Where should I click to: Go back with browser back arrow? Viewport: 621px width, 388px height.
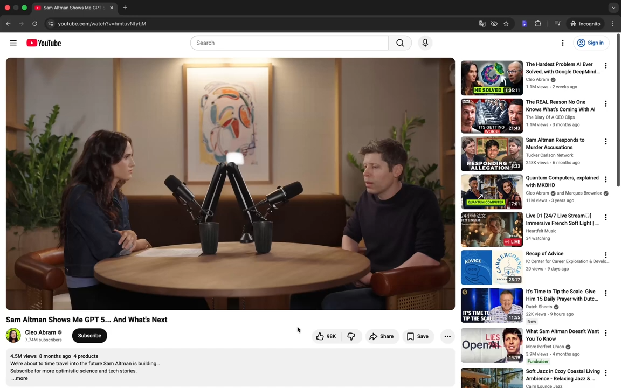(x=8, y=24)
